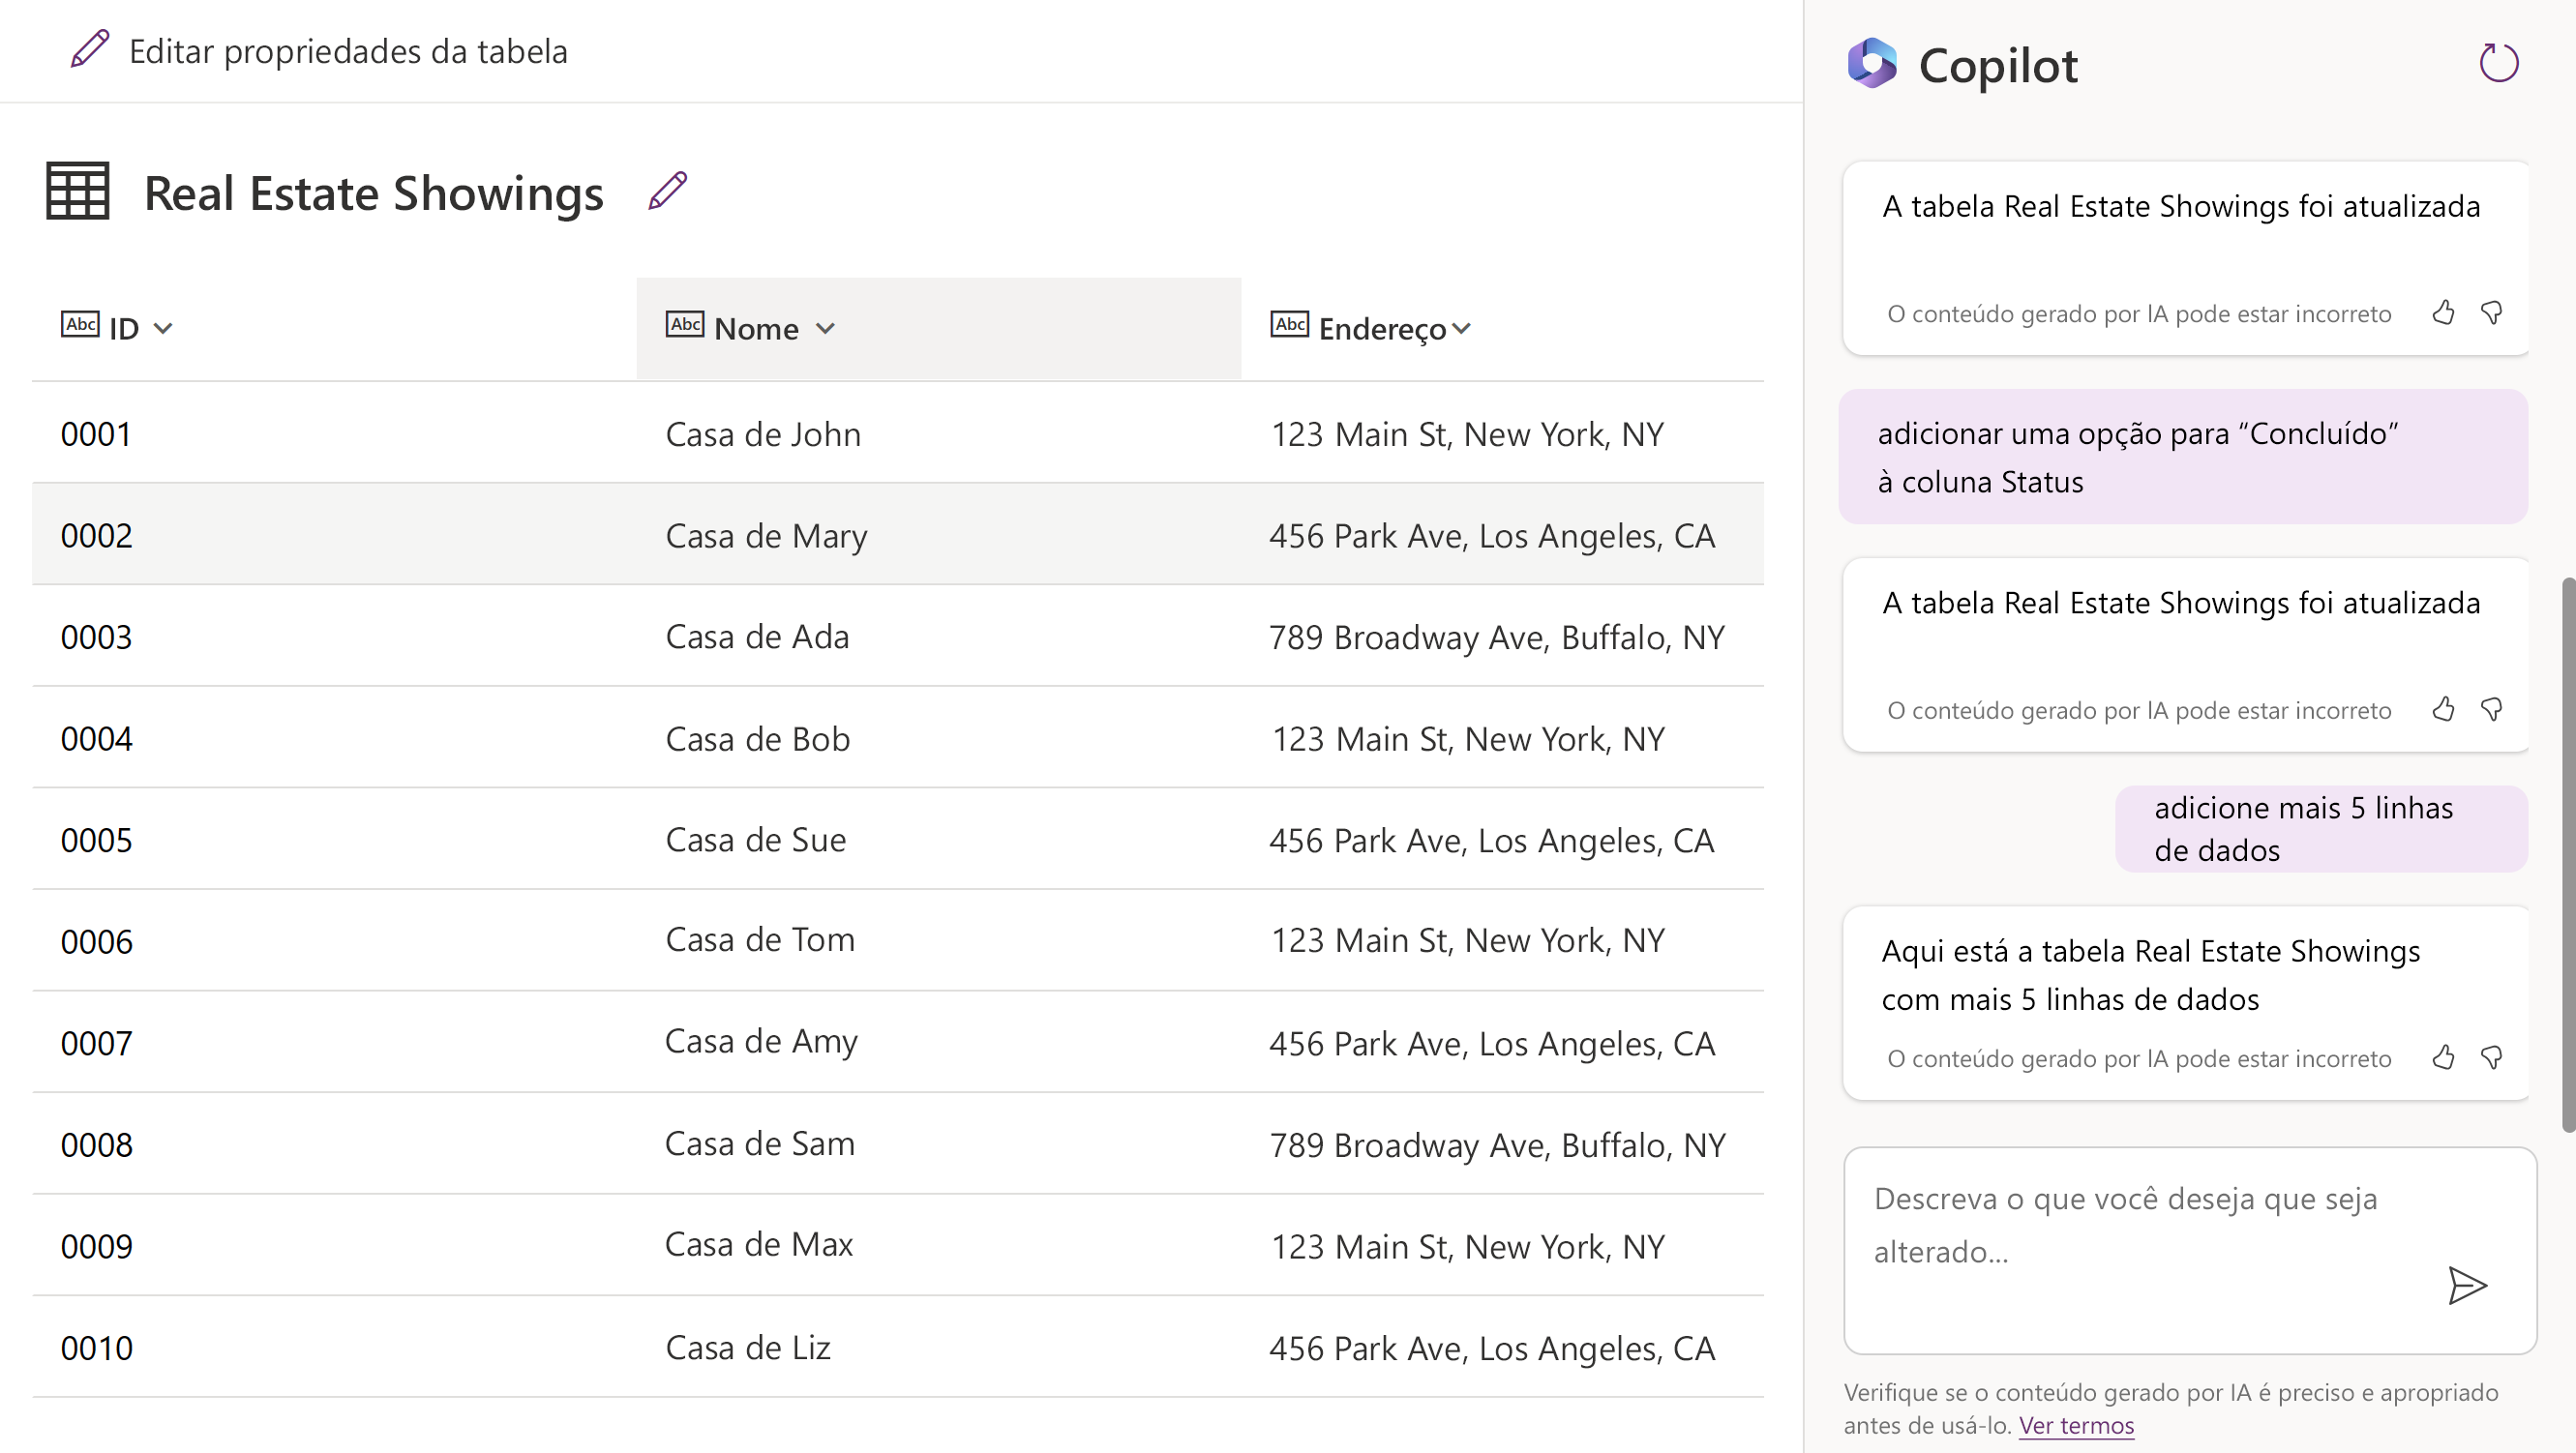The height and width of the screenshot is (1453, 2576).
Task: Click the Copilot logo
Action: click(x=1872, y=64)
